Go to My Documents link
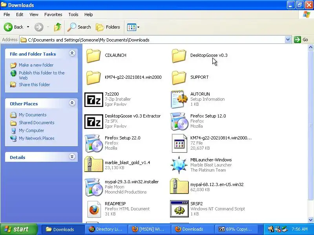Viewport: 314px width, 235px height. [x=33, y=115]
